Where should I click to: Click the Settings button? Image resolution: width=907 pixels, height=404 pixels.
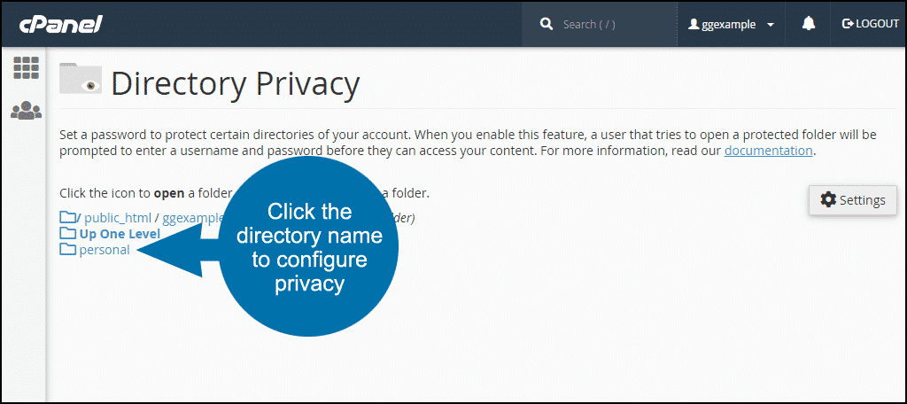[853, 200]
